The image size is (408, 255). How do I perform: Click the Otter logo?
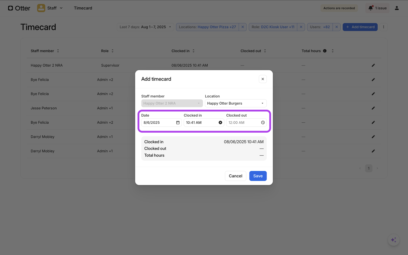pos(19,8)
